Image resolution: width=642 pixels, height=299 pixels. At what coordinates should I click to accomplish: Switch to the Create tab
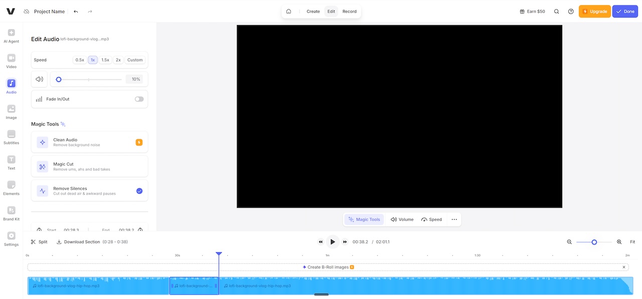pyautogui.click(x=313, y=11)
